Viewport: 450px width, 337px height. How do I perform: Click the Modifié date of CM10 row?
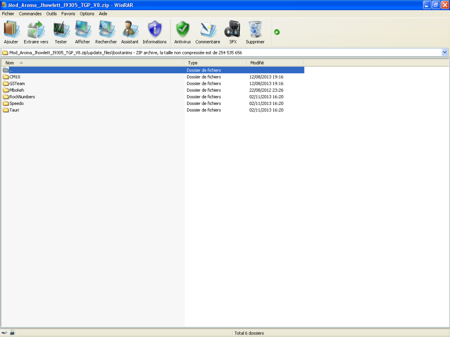tap(266, 77)
